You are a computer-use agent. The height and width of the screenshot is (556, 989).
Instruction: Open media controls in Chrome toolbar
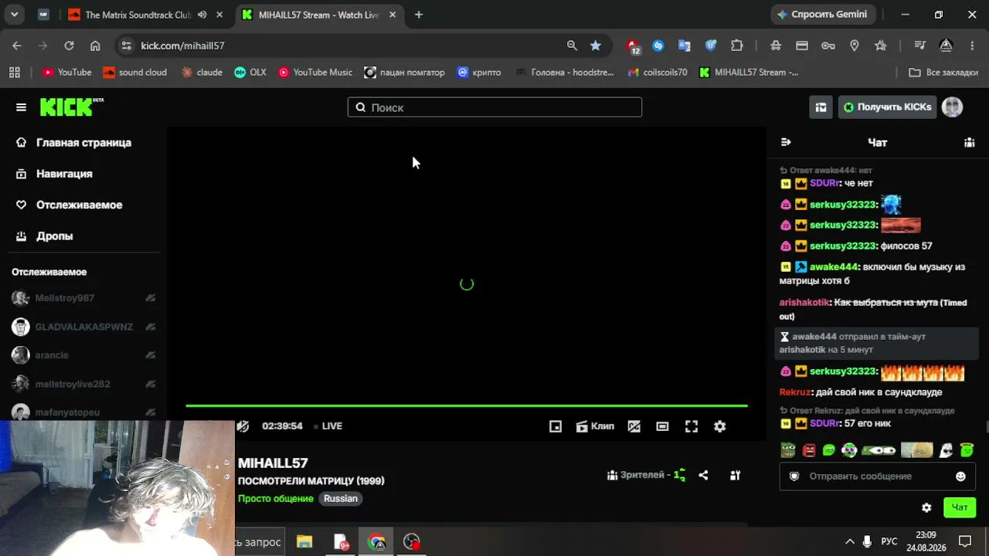click(919, 46)
